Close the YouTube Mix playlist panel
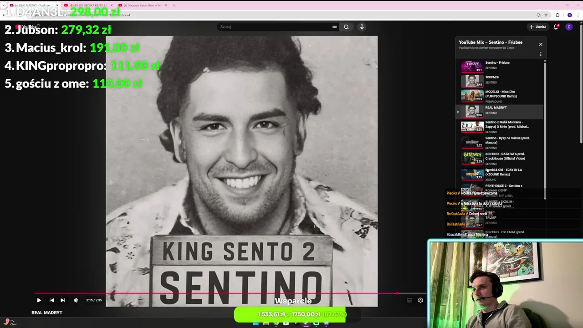This screenshot has width=583, height=328. [x=541, y=44]
